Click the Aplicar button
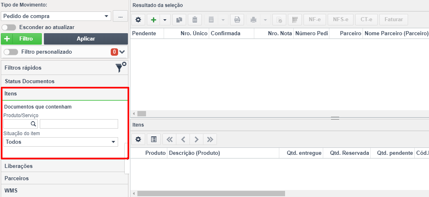Image resolution: width=429 pixels, height=197 pixels. [86, 39]
